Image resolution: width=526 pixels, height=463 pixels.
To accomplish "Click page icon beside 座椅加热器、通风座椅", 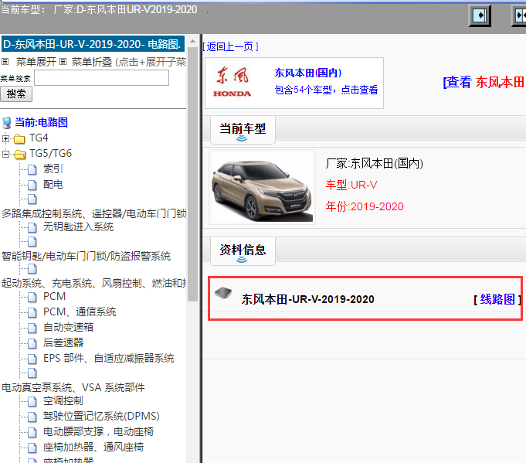I will pyautogui.click(x=32, y=448).
